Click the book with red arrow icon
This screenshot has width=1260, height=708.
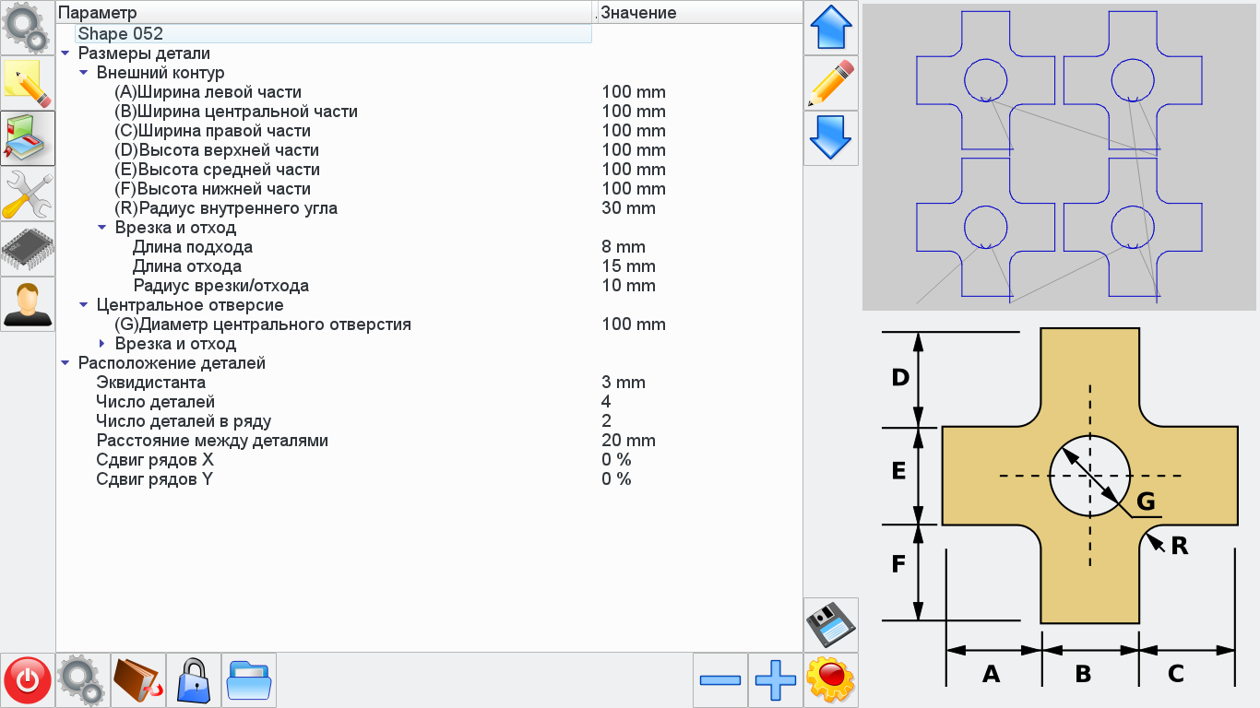(138, 680)
